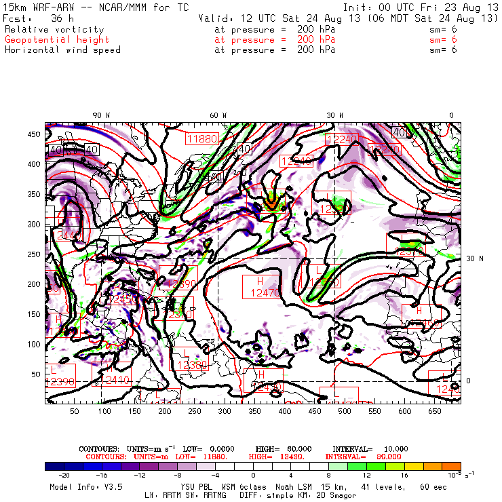Click the '30 W' longitude label
The image size is (502, 502).
point(335,115)
